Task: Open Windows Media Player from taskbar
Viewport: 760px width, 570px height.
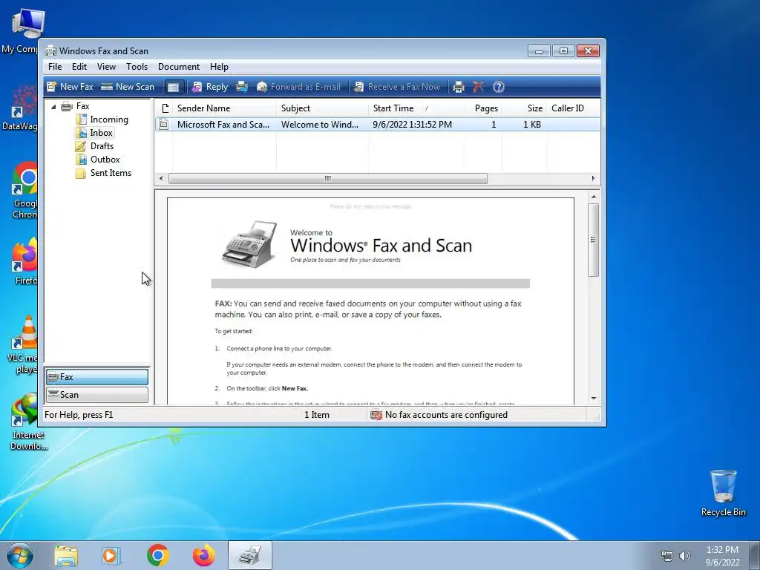Action: pyautogui.click(x=111, y=555)
